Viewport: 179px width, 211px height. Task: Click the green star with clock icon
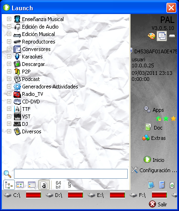(x=158, y=119)
